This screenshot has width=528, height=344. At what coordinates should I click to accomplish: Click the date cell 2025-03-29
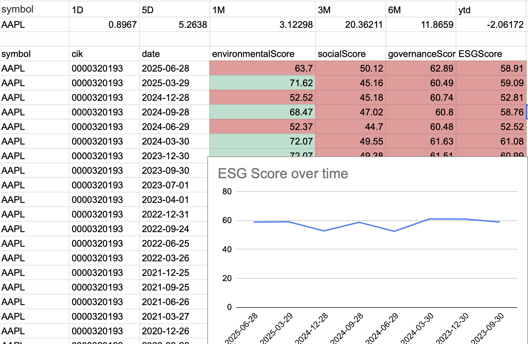coord(175,83)
